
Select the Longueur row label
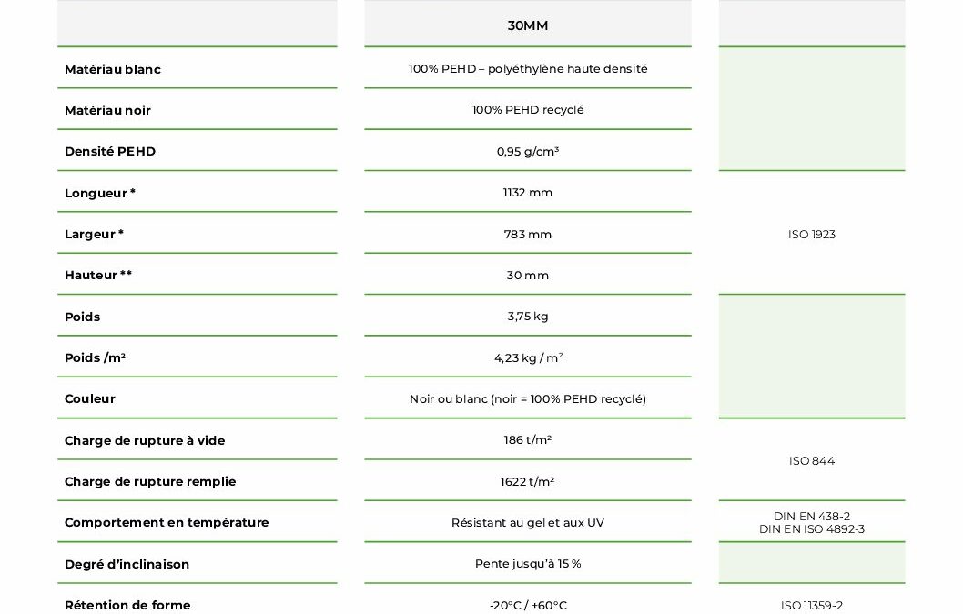pos(100,193)
